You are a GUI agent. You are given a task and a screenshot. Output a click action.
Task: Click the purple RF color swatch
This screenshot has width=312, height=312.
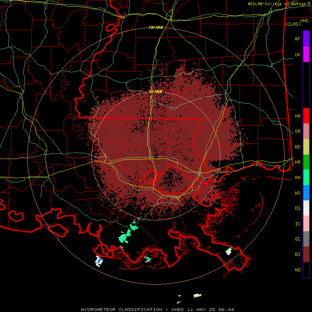pyautogui.click(x=306, y=39)
